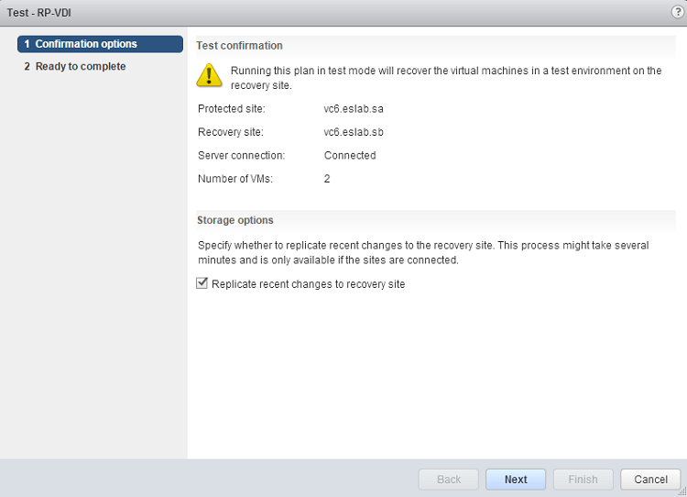
Task: Click the test mode warning message text
Action: 445,78
